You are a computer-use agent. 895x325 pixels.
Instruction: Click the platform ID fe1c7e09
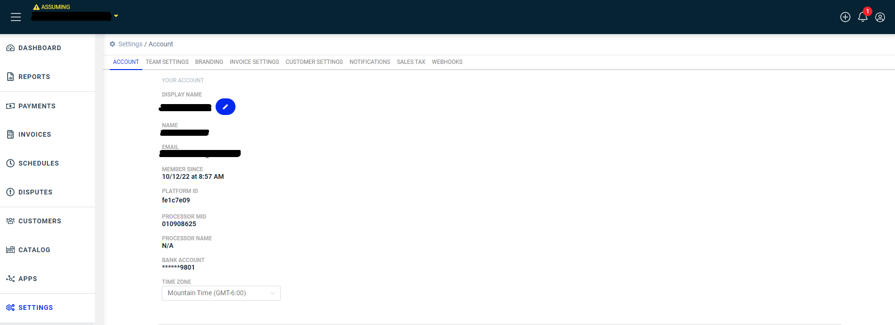pos(176,200)
